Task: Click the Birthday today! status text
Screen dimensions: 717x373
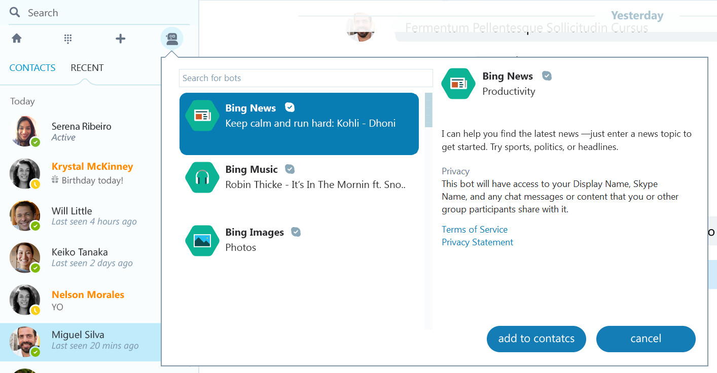Action: pos(92,180)
